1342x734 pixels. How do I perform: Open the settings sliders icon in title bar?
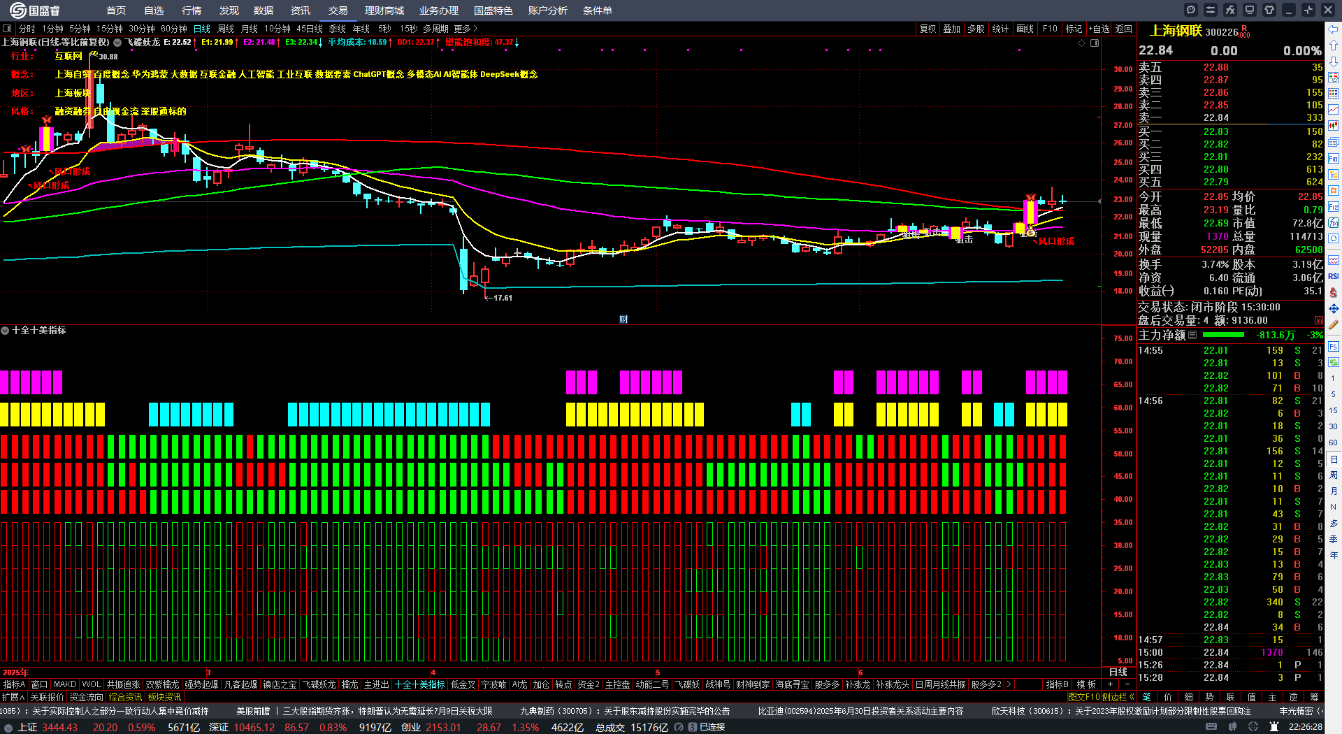pyautogui.click(x=1211, y=10)
